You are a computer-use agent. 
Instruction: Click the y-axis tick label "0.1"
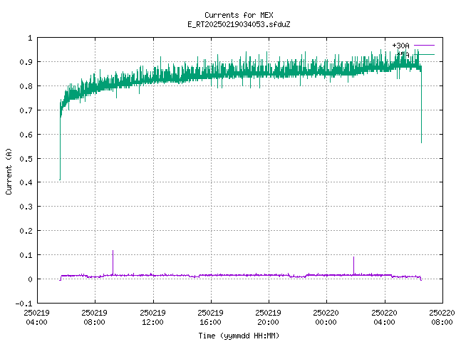26,255
